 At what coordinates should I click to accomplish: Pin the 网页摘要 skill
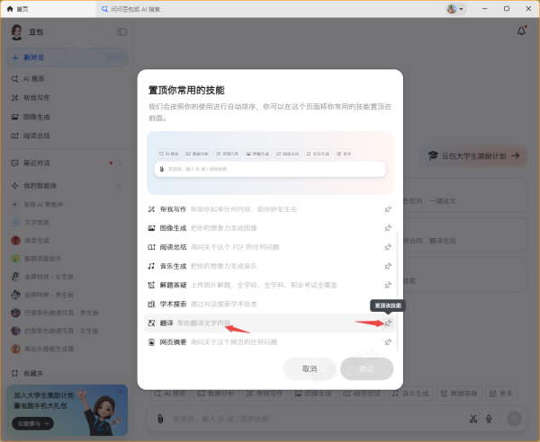388,342
